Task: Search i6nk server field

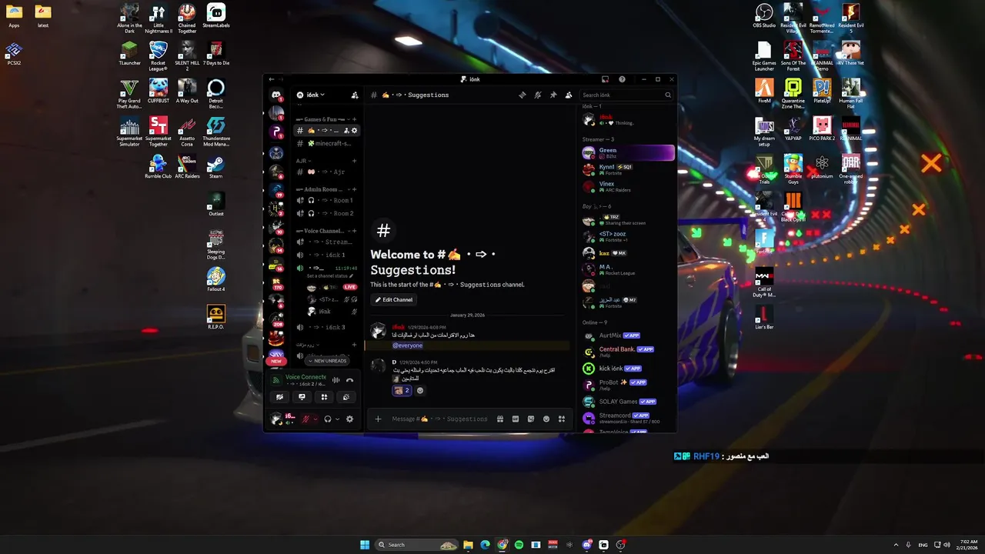Action: 626,95
